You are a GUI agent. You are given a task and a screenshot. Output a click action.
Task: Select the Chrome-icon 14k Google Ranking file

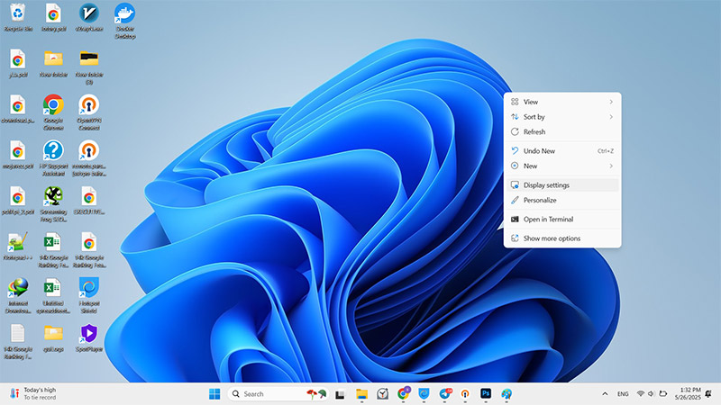pos(88,250)
